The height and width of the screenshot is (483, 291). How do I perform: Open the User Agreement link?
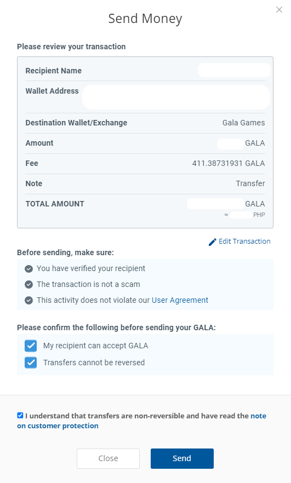point(180,300)
